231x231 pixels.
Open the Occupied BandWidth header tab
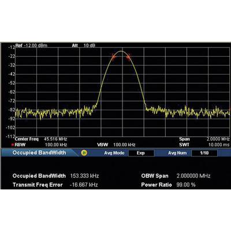tap(39, 153)
